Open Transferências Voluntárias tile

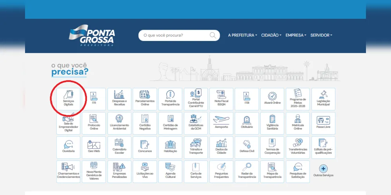pos(298,147)
